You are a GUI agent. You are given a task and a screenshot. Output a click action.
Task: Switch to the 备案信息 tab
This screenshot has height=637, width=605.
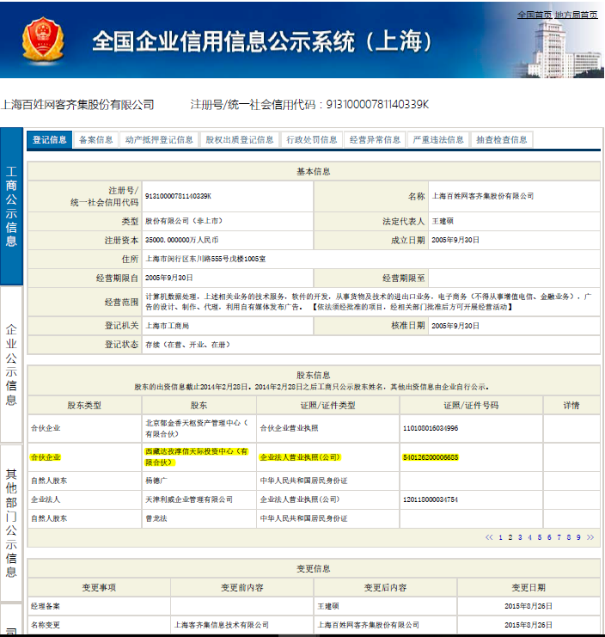coord(96,140)
